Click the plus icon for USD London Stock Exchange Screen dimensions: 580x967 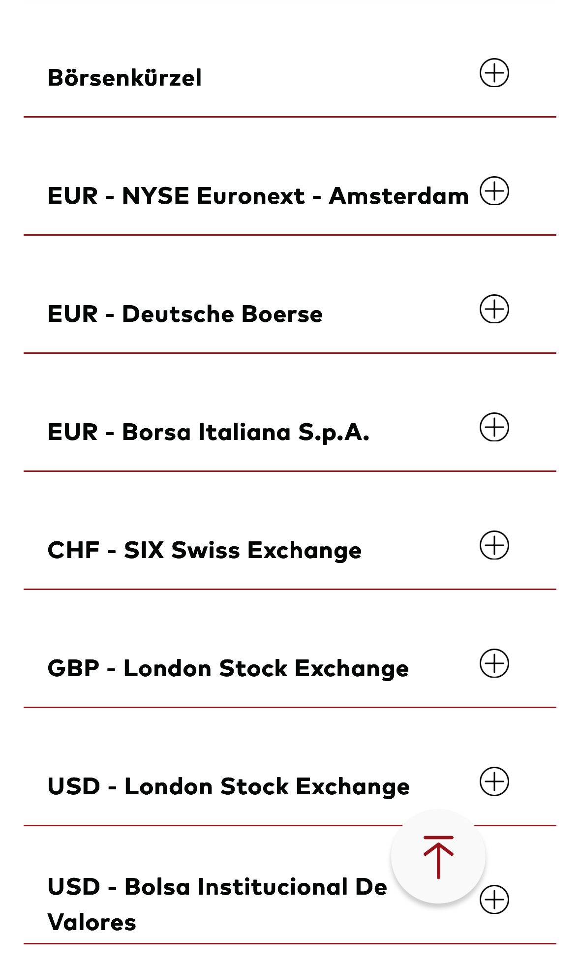494,781
